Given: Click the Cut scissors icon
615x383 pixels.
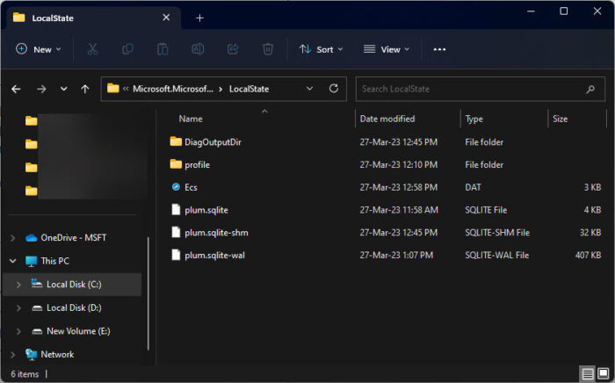Looking at the screenshot, I should coord(92,49).
